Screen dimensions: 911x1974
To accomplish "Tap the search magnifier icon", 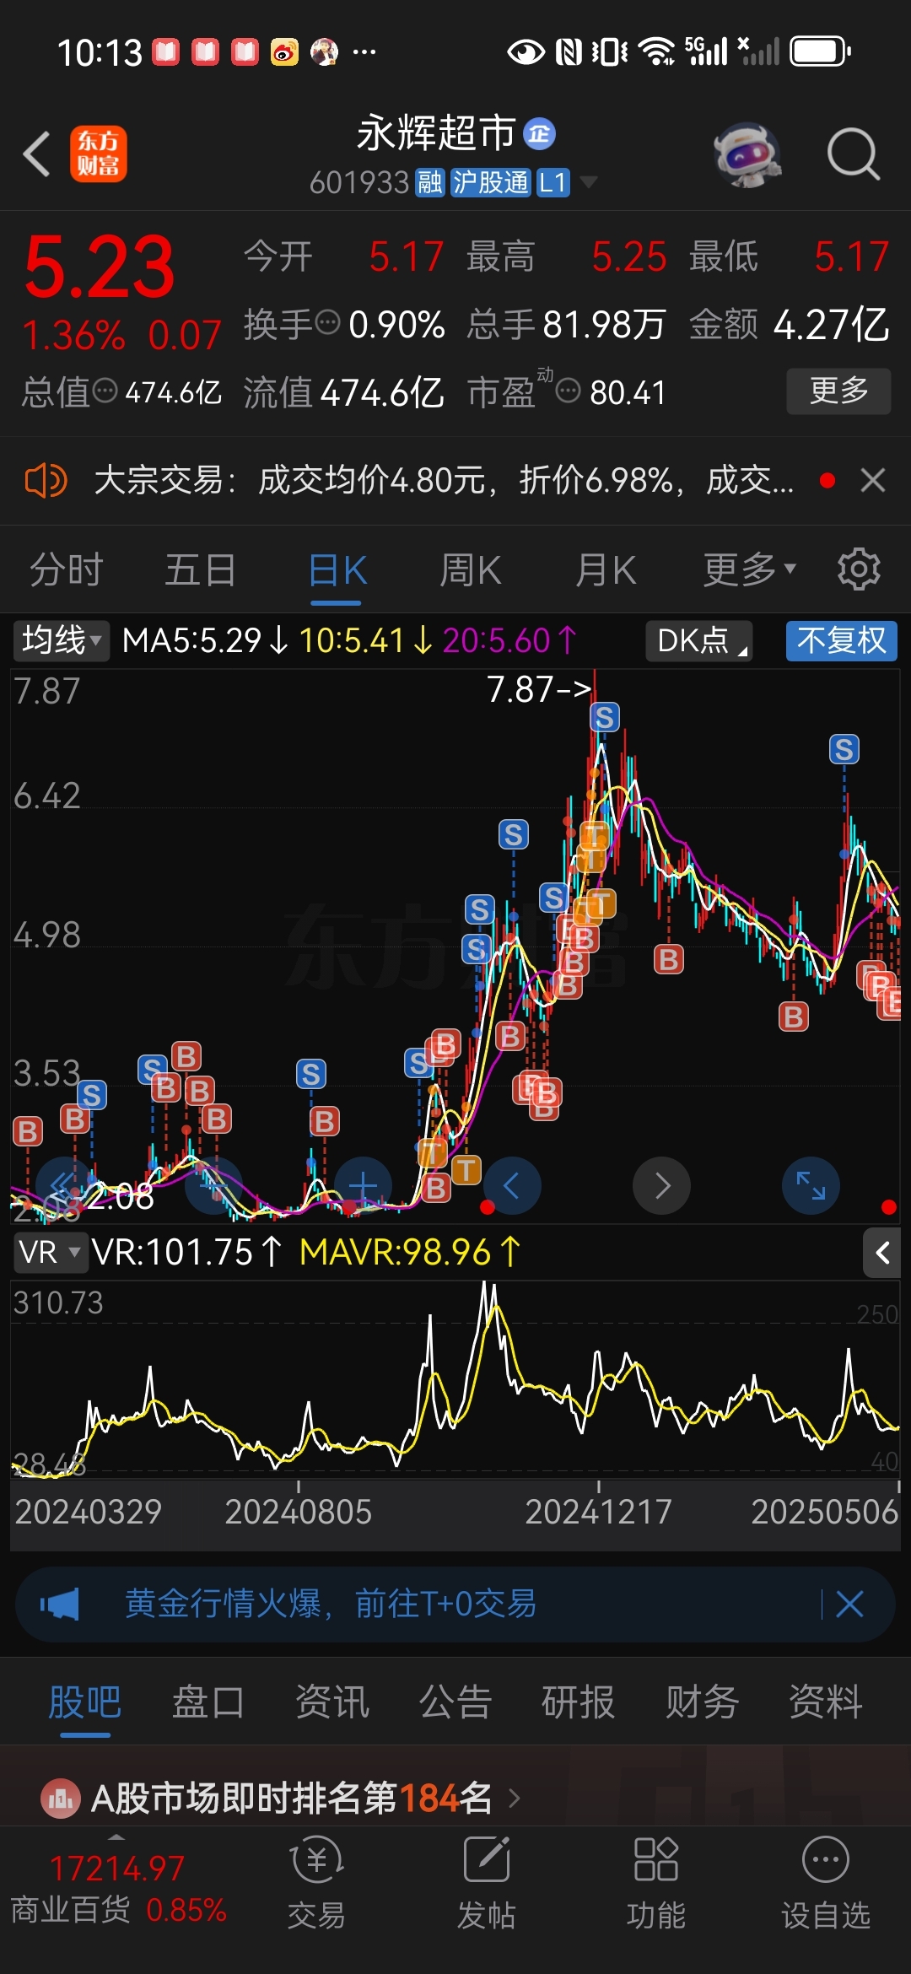I will coord(854,154).
